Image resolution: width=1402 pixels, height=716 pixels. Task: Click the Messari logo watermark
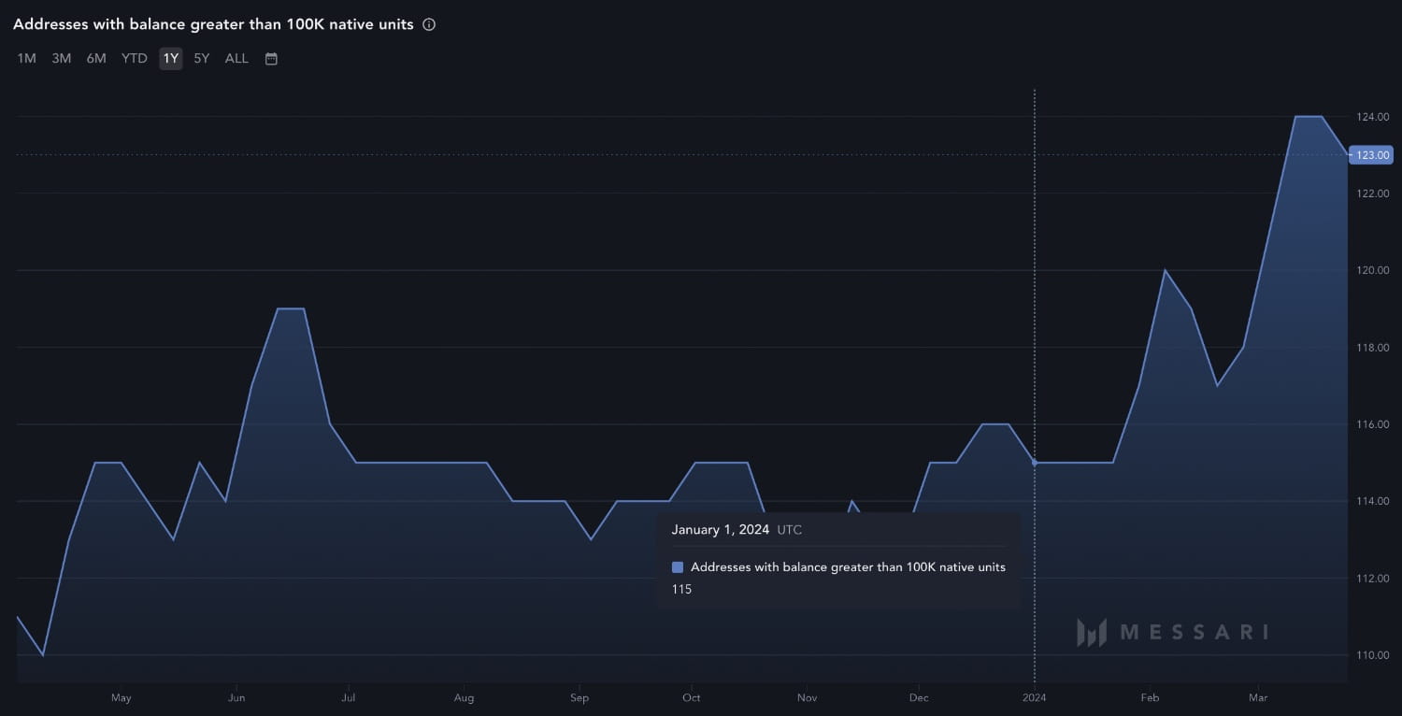1173,632
